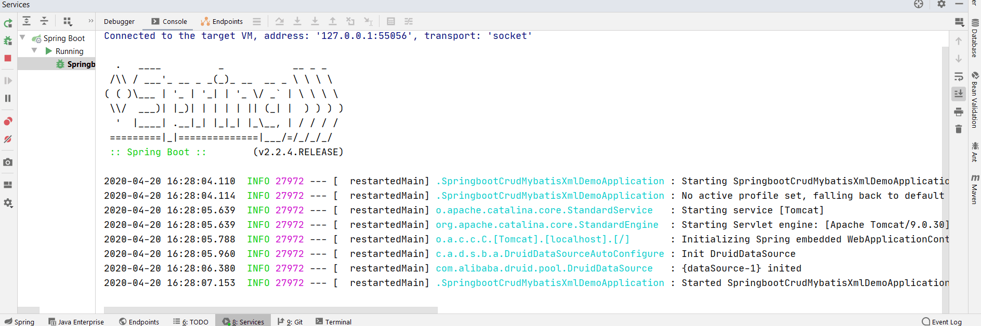
Task: Stop the running application with red square
Action: point(8,58)
